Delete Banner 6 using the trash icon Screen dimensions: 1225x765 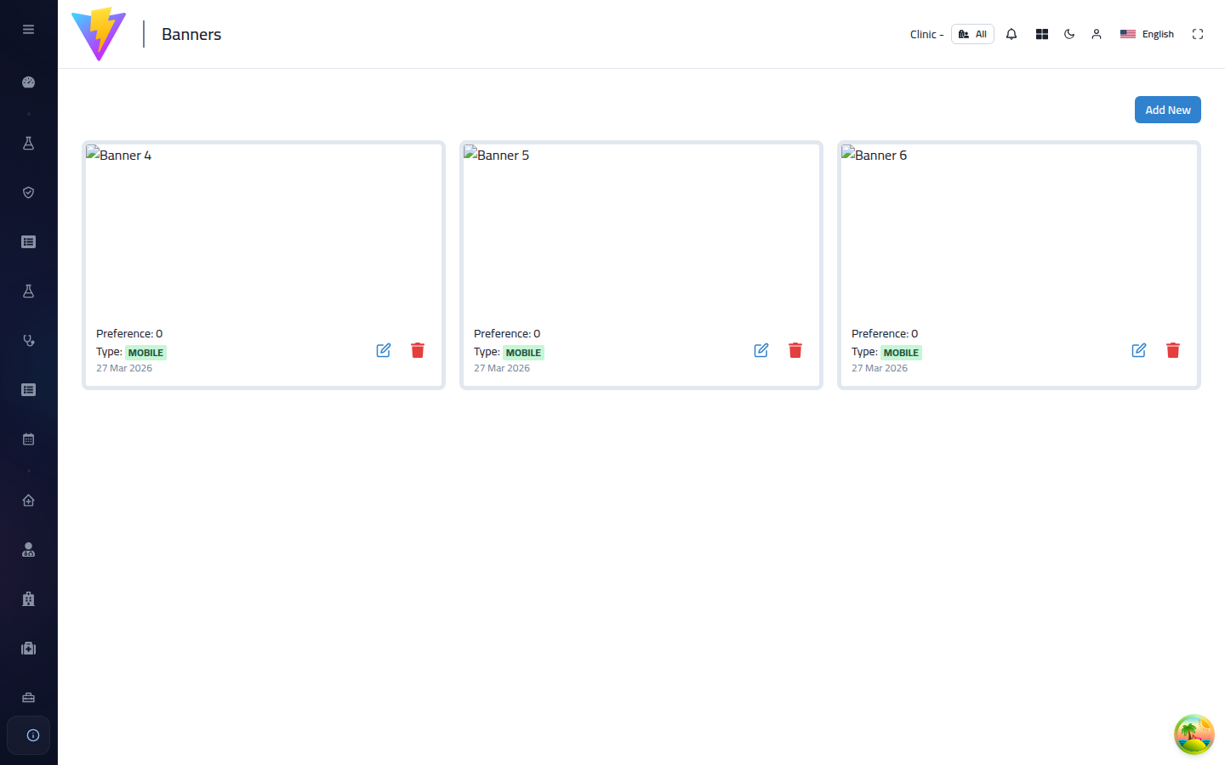coord(1173,350)
